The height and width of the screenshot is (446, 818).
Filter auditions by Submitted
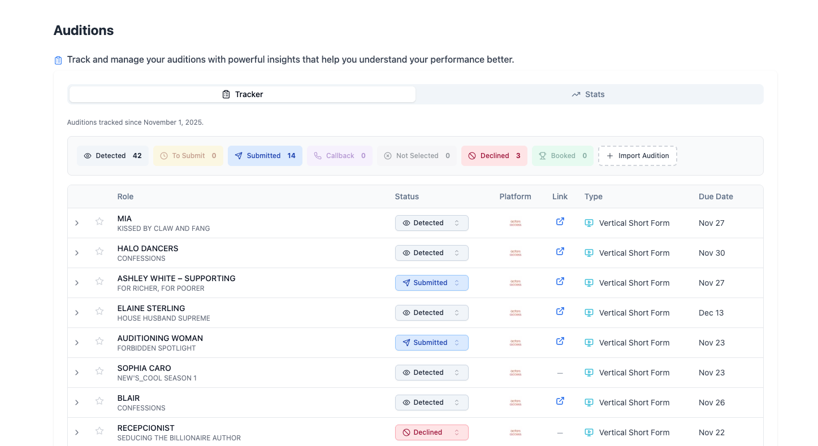tap(265, 155)
